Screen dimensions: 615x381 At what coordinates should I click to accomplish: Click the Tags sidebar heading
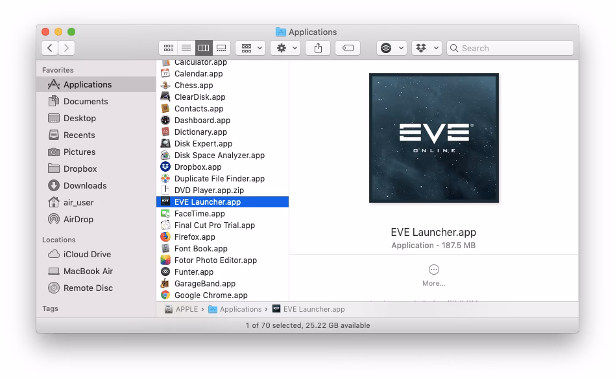click(x=50, y=308)
